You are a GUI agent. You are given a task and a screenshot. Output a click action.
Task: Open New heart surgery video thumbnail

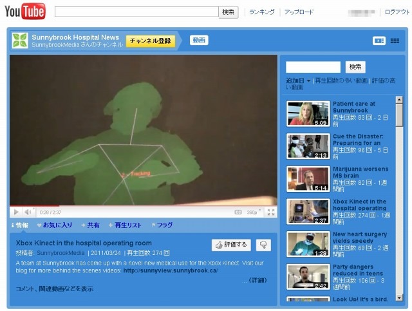(x=308, y=244)
